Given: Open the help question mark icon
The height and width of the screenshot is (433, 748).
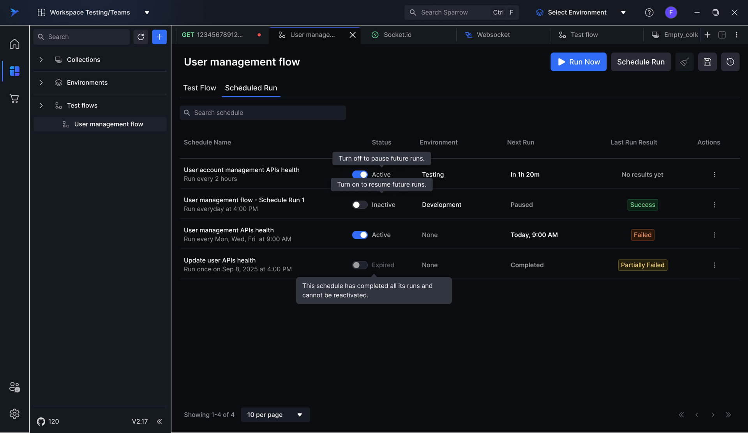Looking at the screenshot, I should coord(649,12).
